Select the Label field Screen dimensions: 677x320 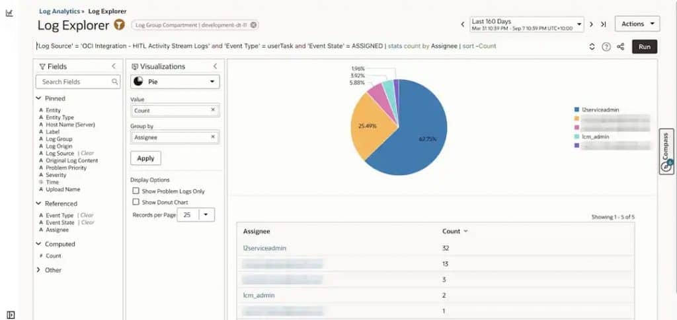pyautogui.click(x=53, y=132)
